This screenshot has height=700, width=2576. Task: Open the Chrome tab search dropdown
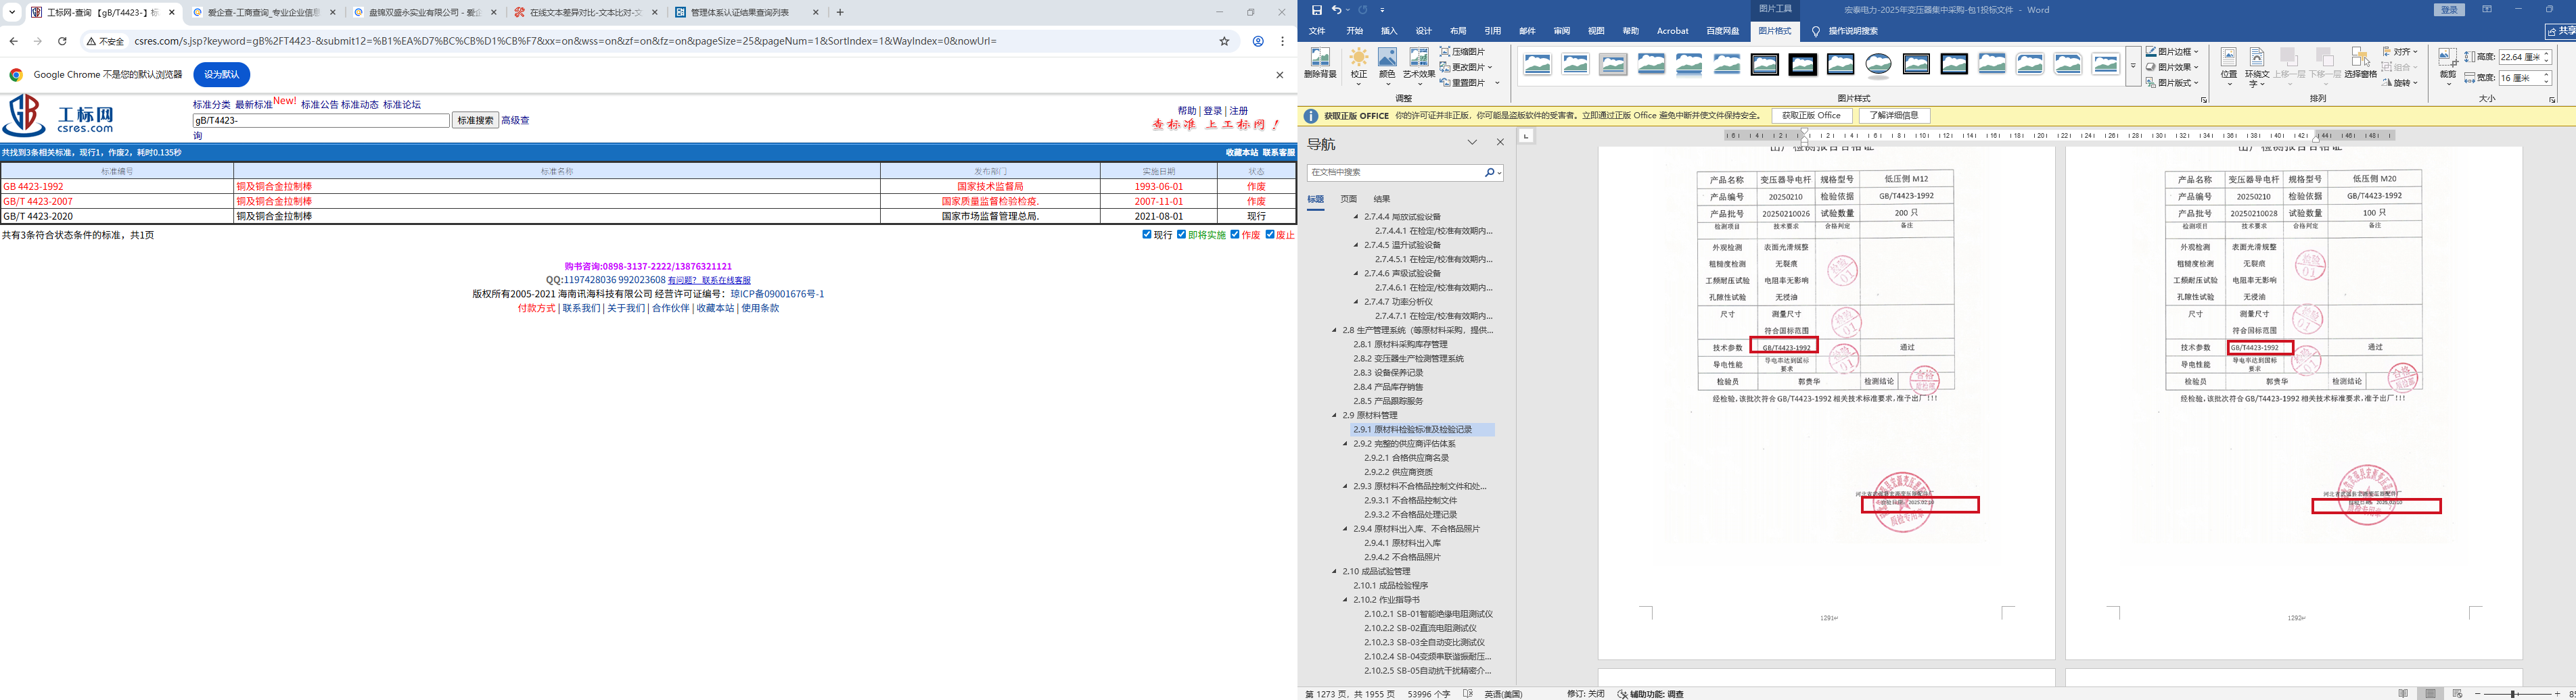click(12, 12)
